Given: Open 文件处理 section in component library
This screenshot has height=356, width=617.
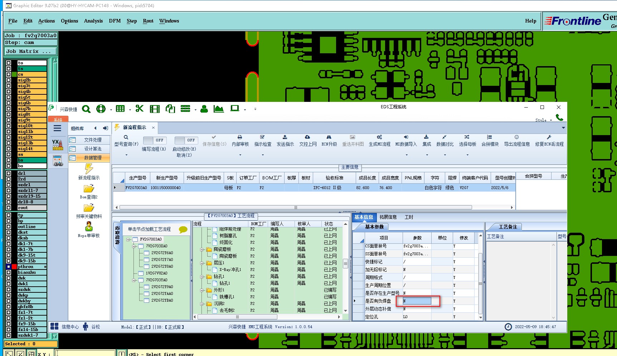Looking at the screenshot, I should click(89, 140).
